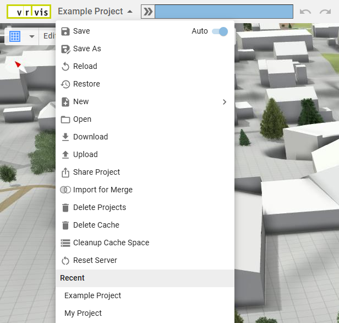Click the Auto label text
The width and height of the screenshot is (339, 323).
click(200, 31)
